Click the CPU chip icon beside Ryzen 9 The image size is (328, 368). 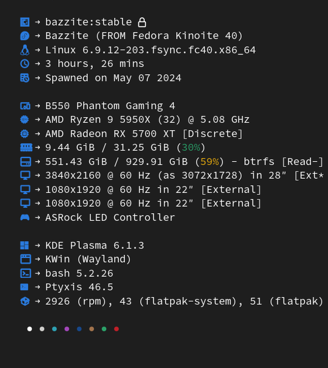coord(25,120)
